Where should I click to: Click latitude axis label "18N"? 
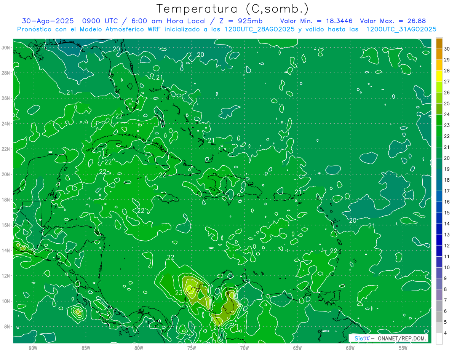point(6,200)
